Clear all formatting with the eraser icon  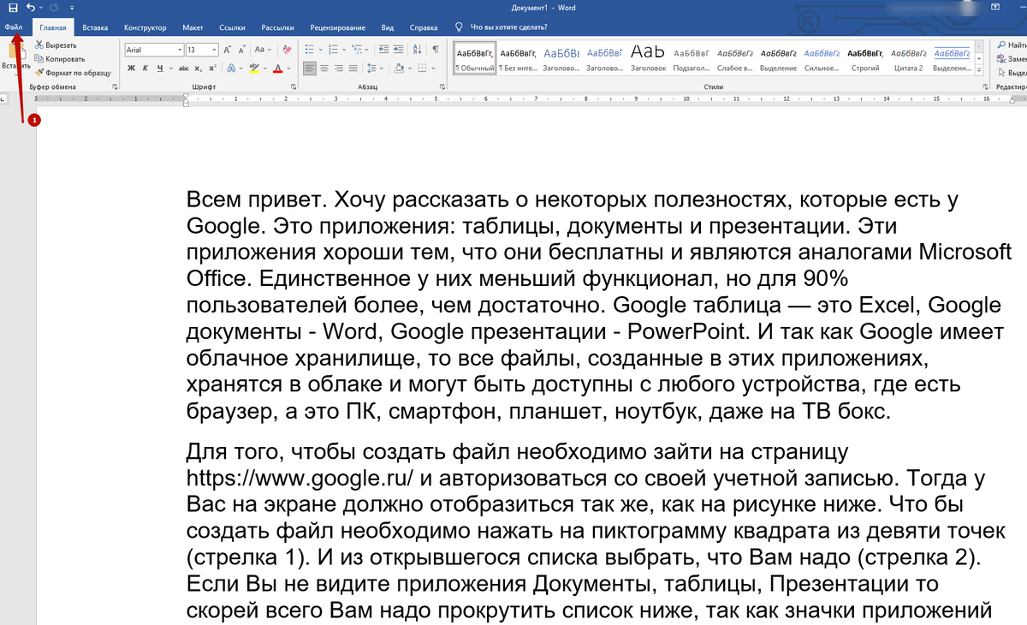(x=288, y=50)
